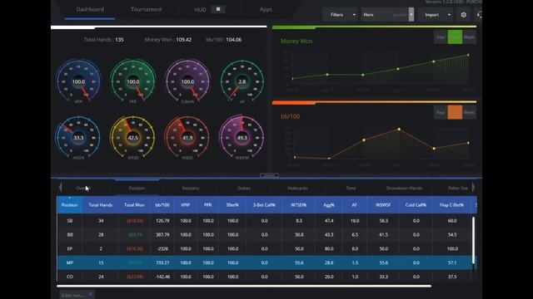533x299 pixels.
Task: Click the WTSD gauge showing 42.5
Action: [132, 137]
